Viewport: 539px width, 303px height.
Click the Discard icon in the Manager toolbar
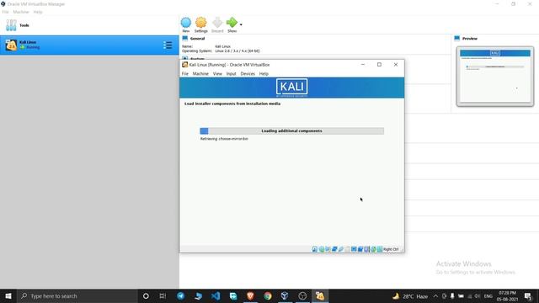coord(217,23)
